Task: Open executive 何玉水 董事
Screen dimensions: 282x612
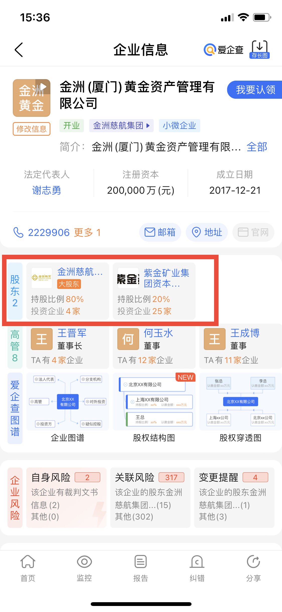Action: tap(154, 346)
